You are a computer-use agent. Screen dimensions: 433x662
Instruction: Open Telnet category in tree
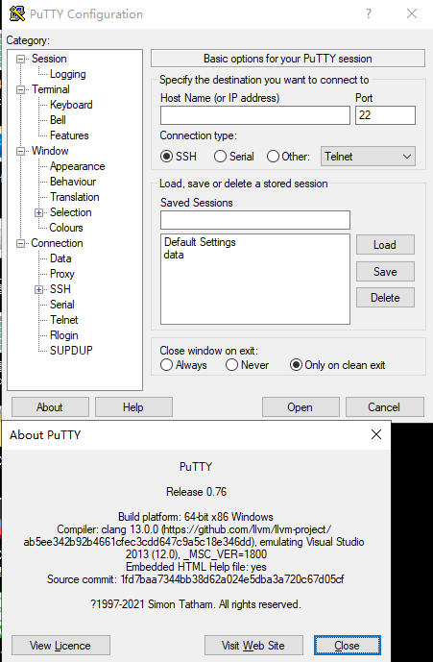point(63,320)
